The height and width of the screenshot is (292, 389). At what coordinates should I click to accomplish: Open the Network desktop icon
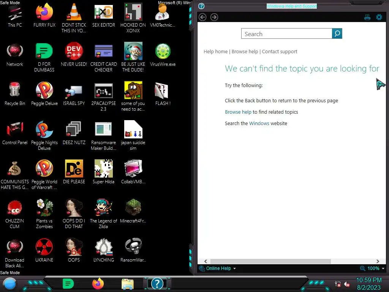(15, 55)
